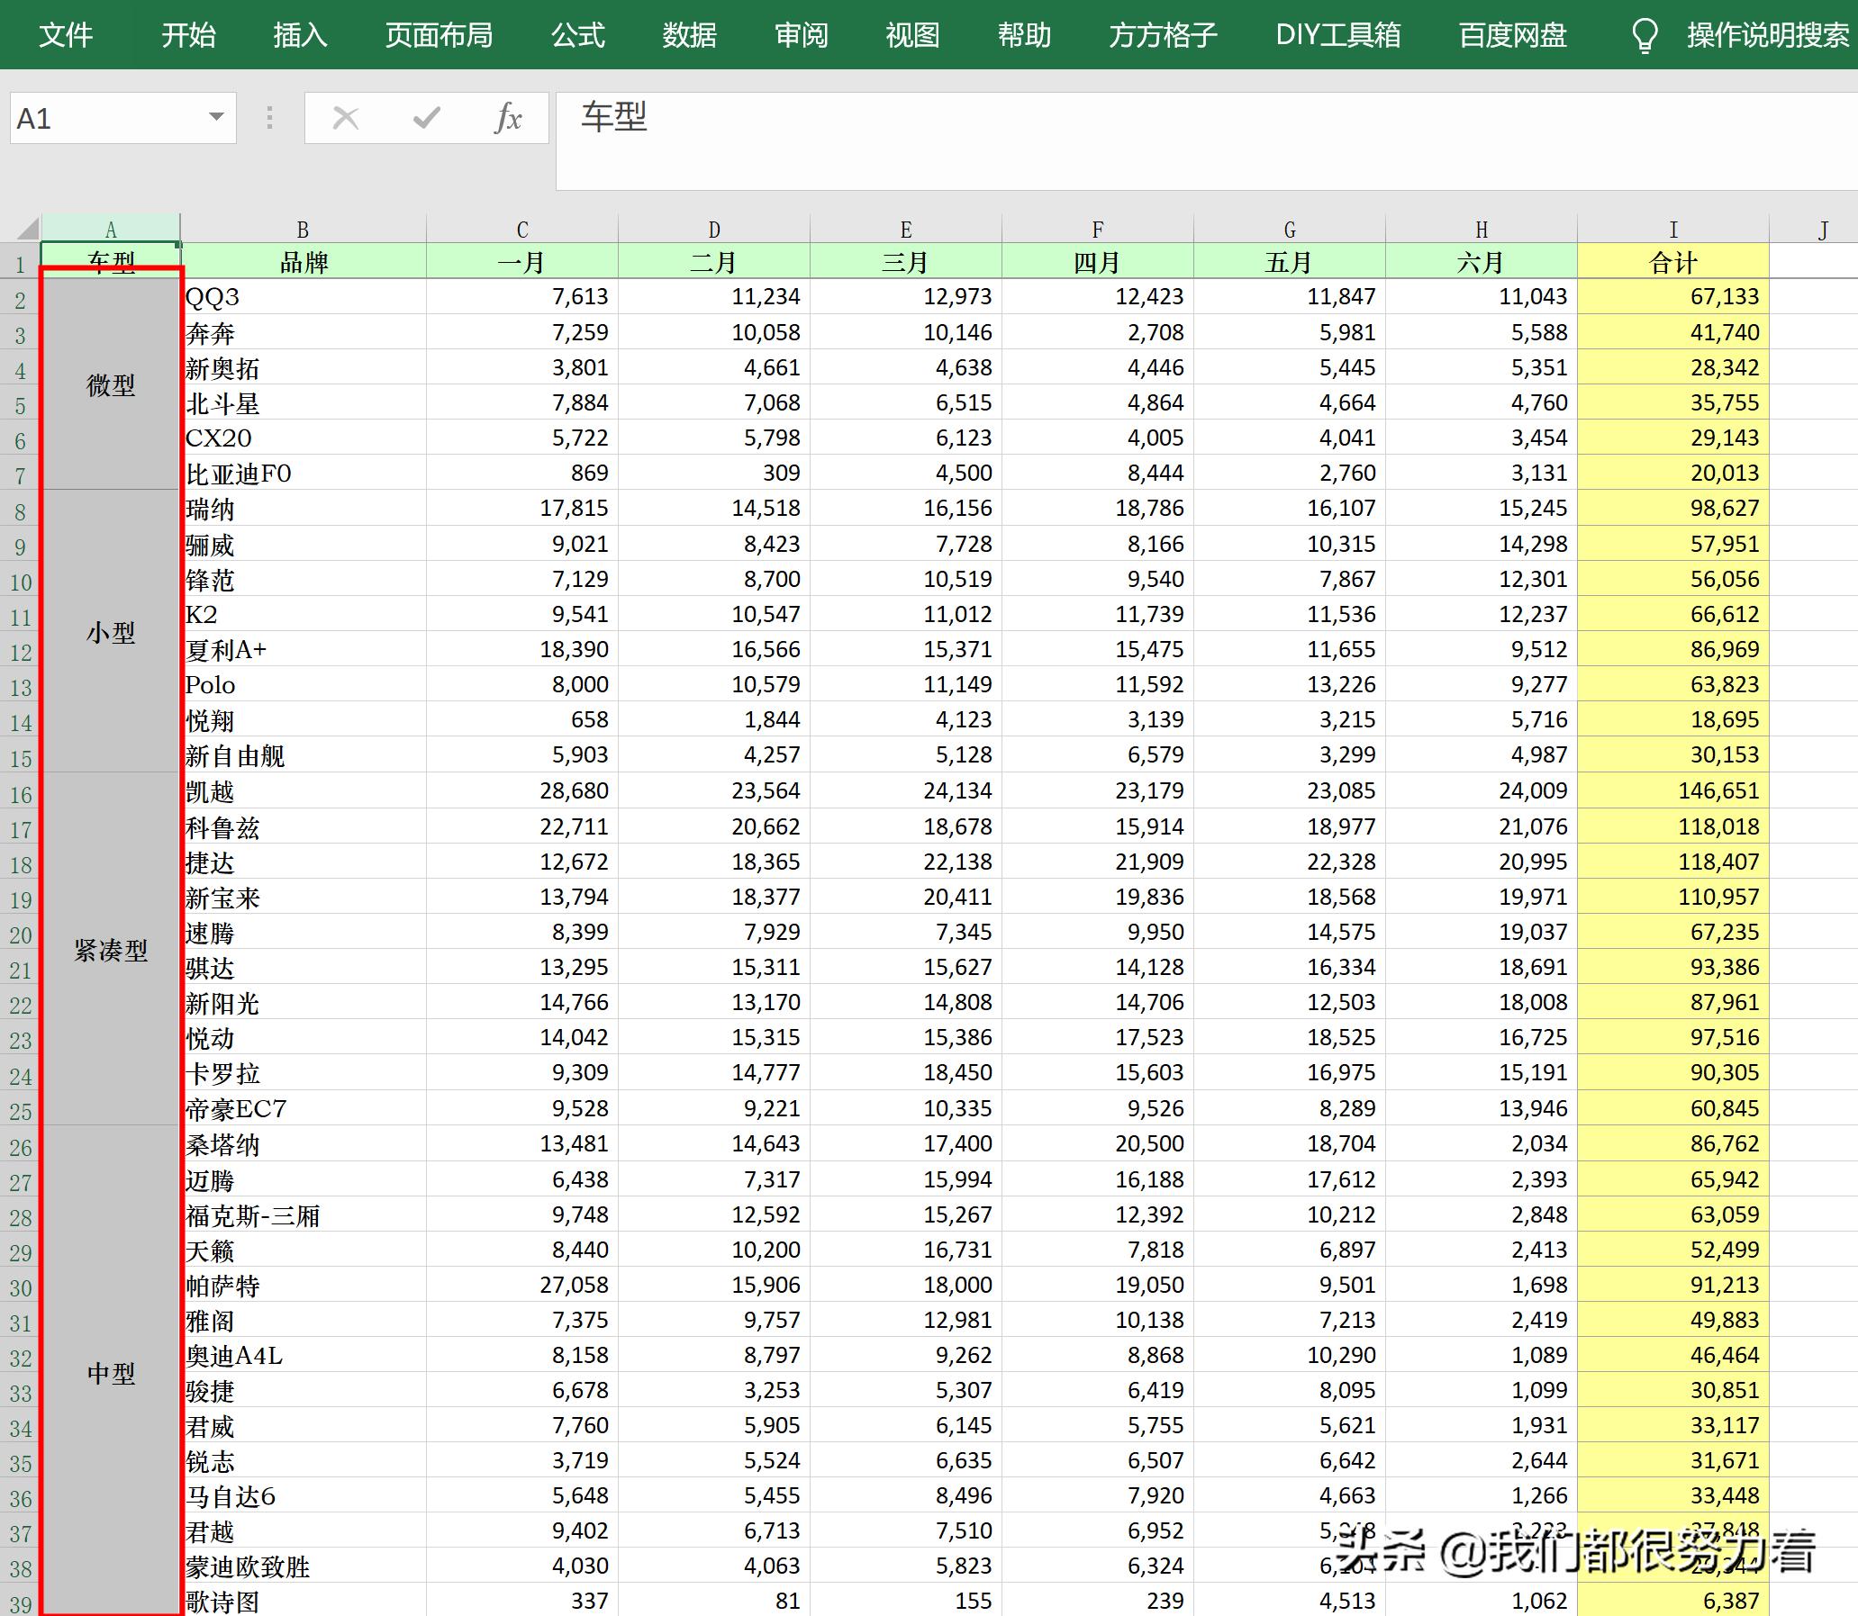
Task: Select column I header
Action: coord(1673,228)
